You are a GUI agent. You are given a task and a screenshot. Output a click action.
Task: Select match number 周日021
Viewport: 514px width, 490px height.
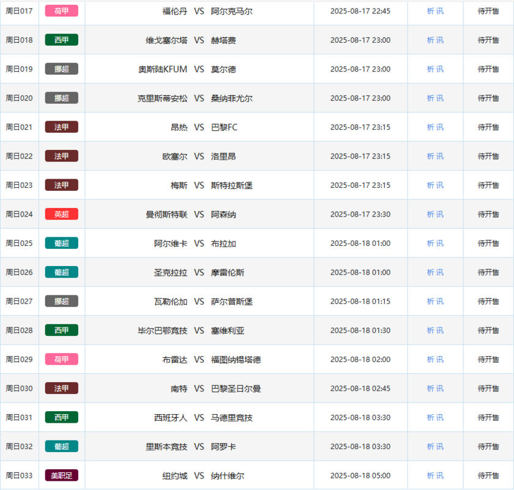[x=19, y=127]
